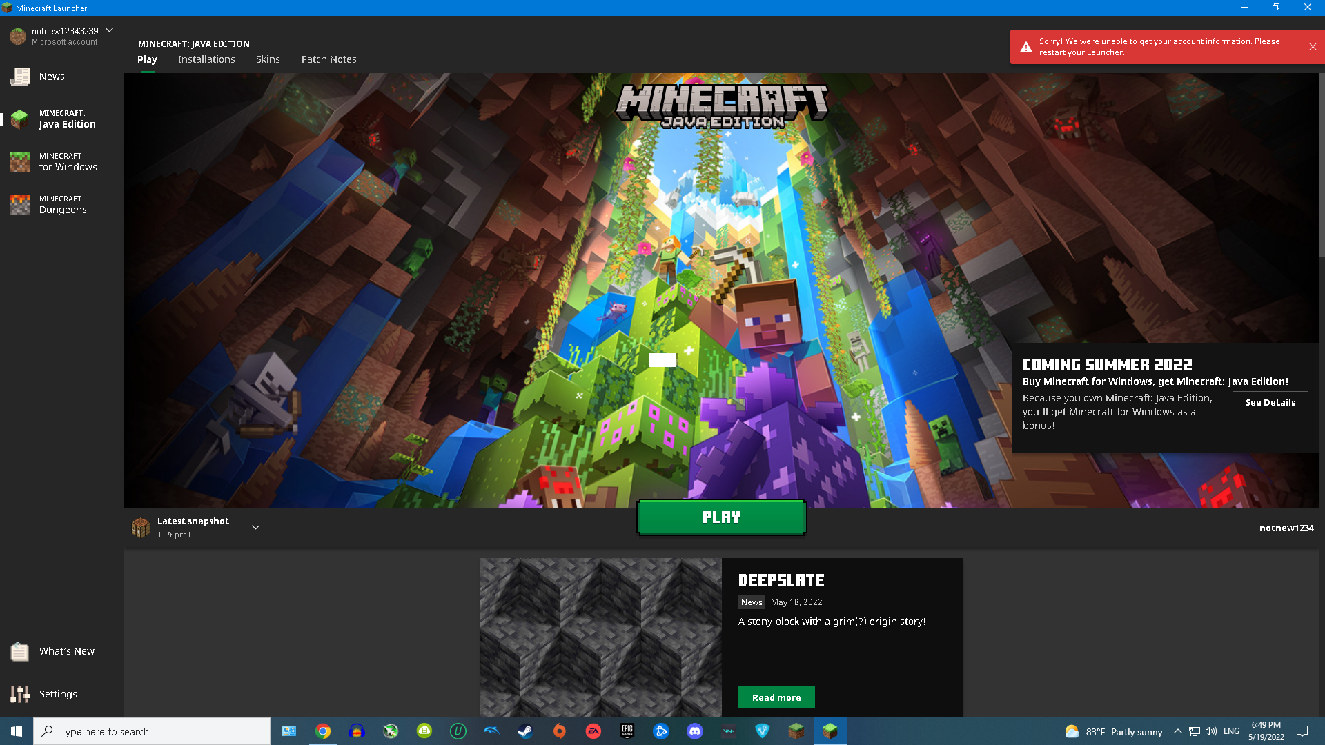
Task: Switch to the Installations tab
Action: pos(206,59)
